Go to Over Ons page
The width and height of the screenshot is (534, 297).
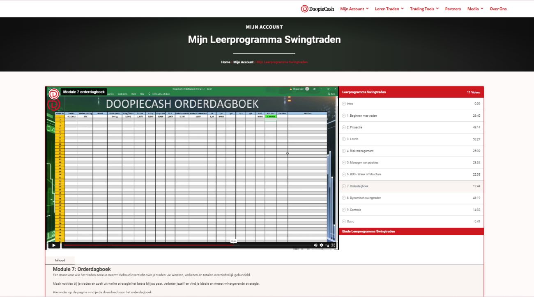498,9
